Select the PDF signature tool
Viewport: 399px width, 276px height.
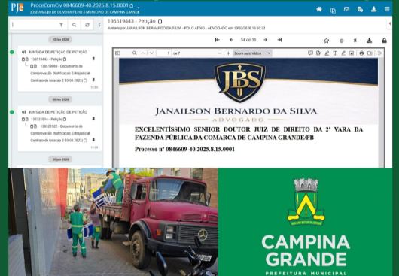pos(318,53)
